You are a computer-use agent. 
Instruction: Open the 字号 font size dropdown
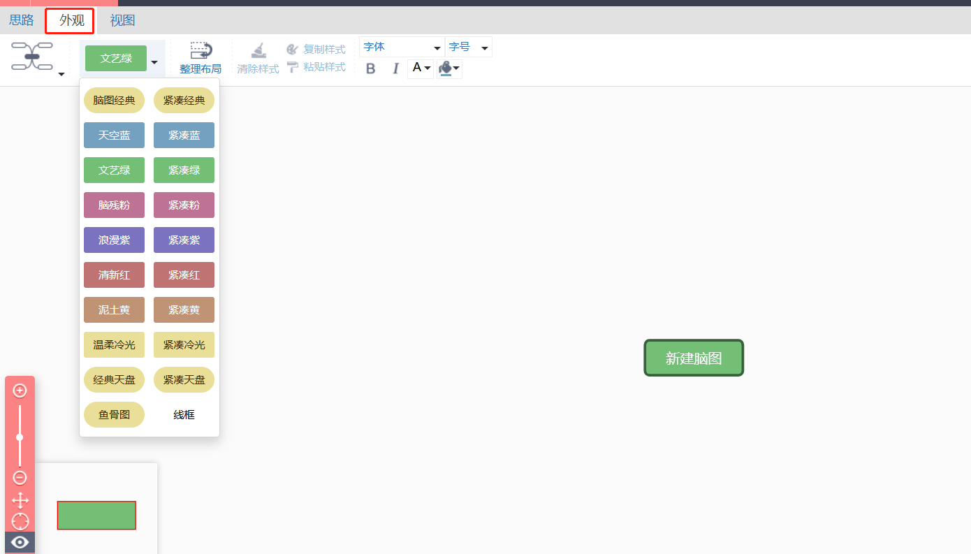tap(468, 48)
